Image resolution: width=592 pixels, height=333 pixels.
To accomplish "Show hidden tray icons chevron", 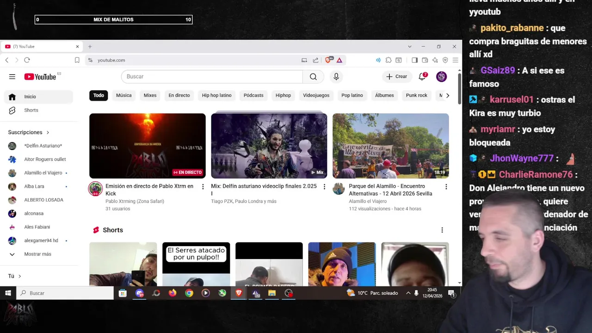I will 408,293.
